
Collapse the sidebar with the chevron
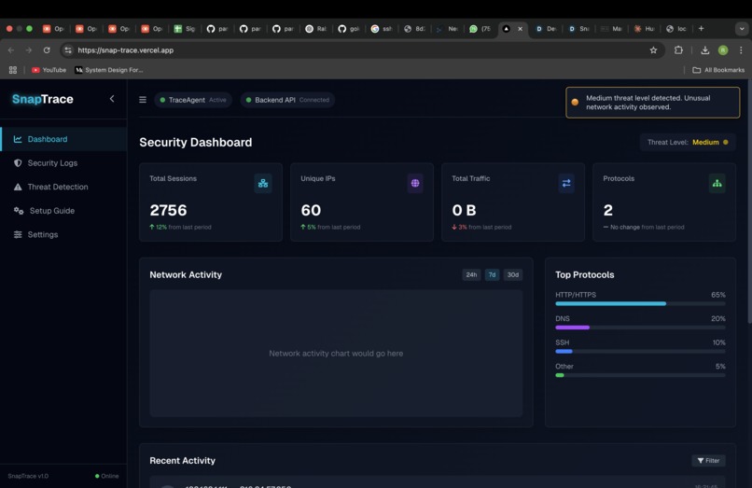pyautogui.click(x=112, y=99)
